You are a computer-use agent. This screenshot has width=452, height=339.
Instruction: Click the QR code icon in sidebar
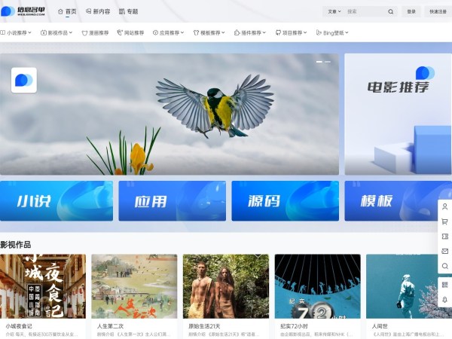click(x=445, y=285)
